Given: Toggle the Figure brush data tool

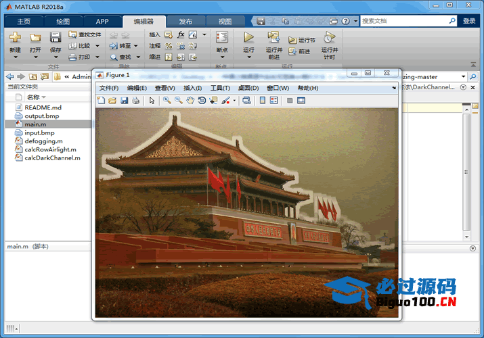Looking at the screenshot, I should [225, 100].
